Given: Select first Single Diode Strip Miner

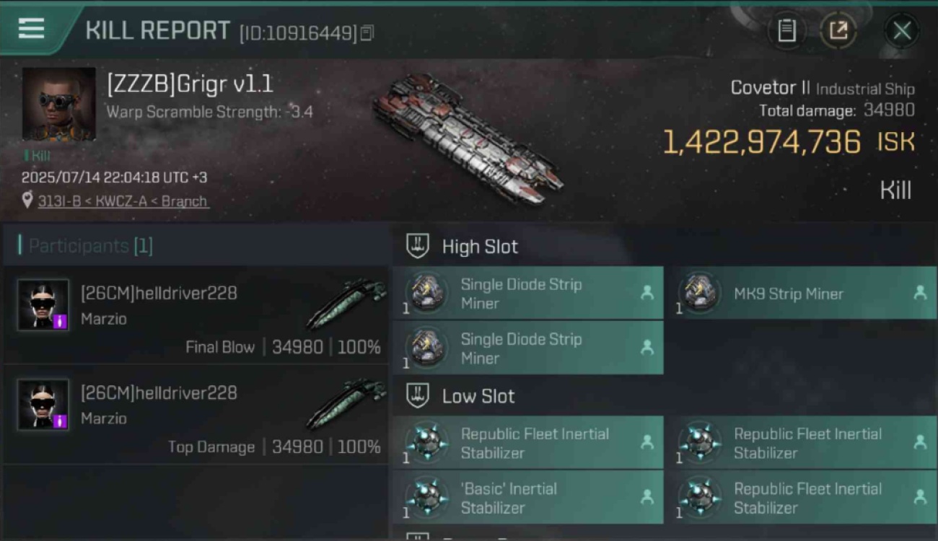Looking at the screenshot, I should point(527,293).
